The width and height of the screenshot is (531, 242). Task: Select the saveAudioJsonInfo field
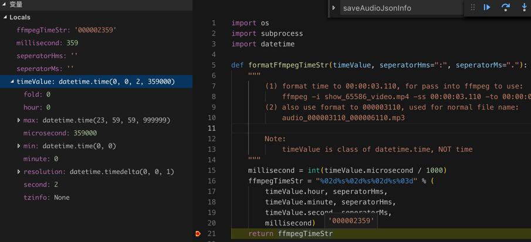point(401,8)
